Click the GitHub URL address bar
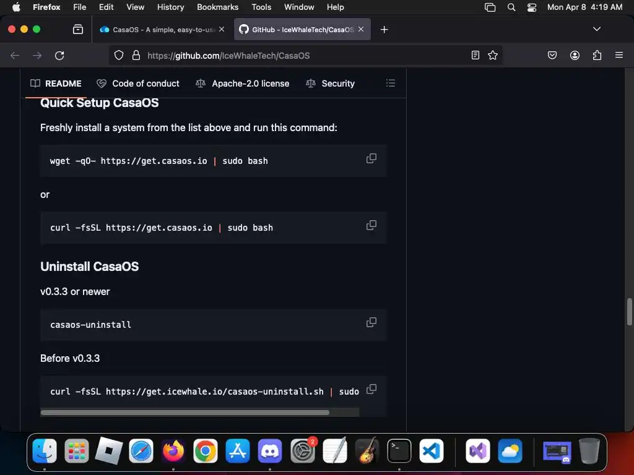Viewport: 634px width, 475px height. (305, 55)
